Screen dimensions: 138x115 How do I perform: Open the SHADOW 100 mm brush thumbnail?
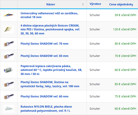(9, 84)
